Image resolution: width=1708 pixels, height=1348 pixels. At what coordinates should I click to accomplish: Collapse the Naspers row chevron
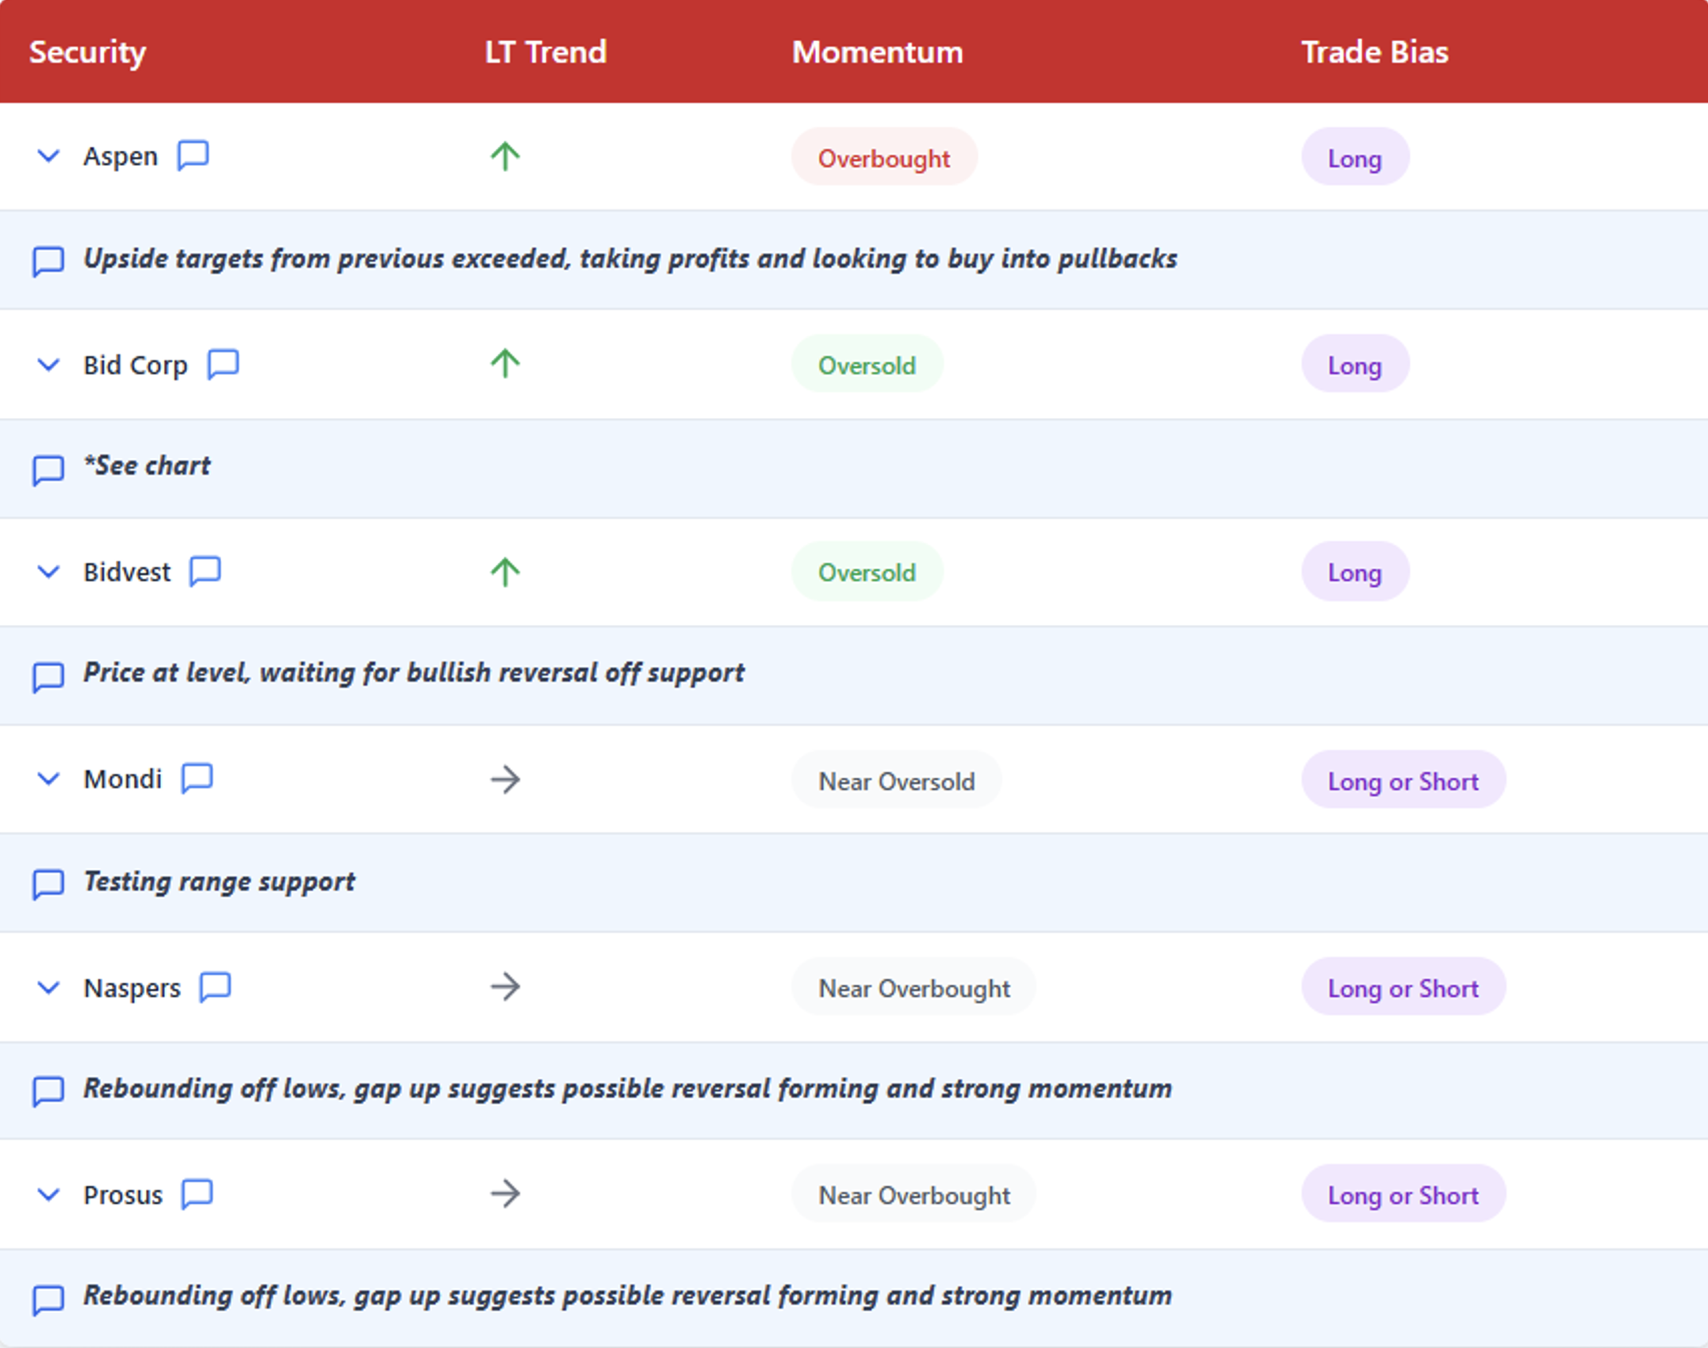tap(48, 988)
